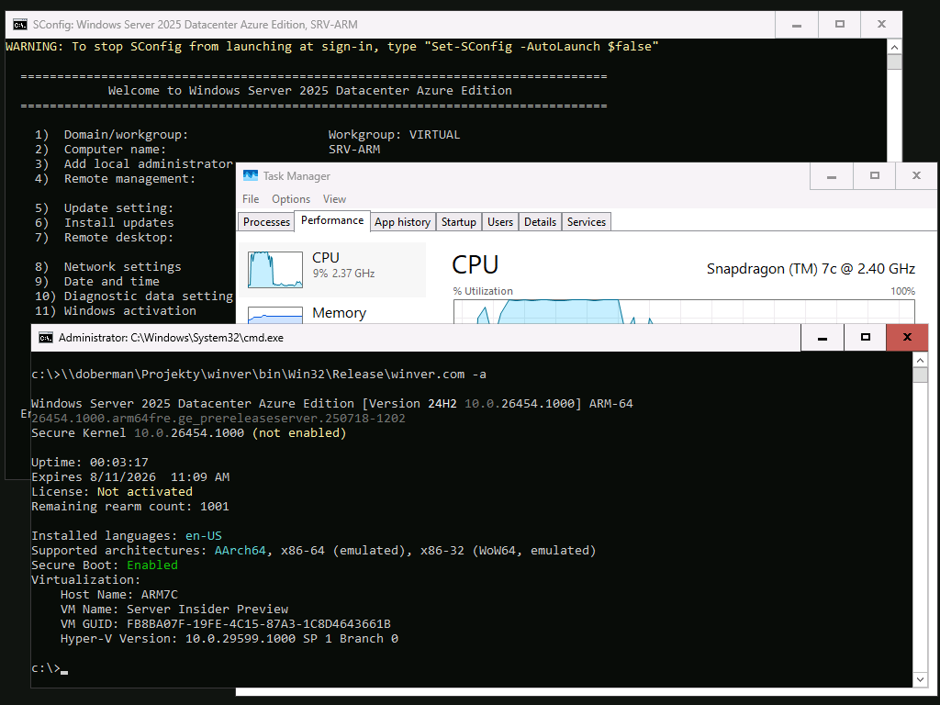The width and height of the screenshot is (940, 705).
Task: Open the Details tab
Action: (x=540, y=222)
